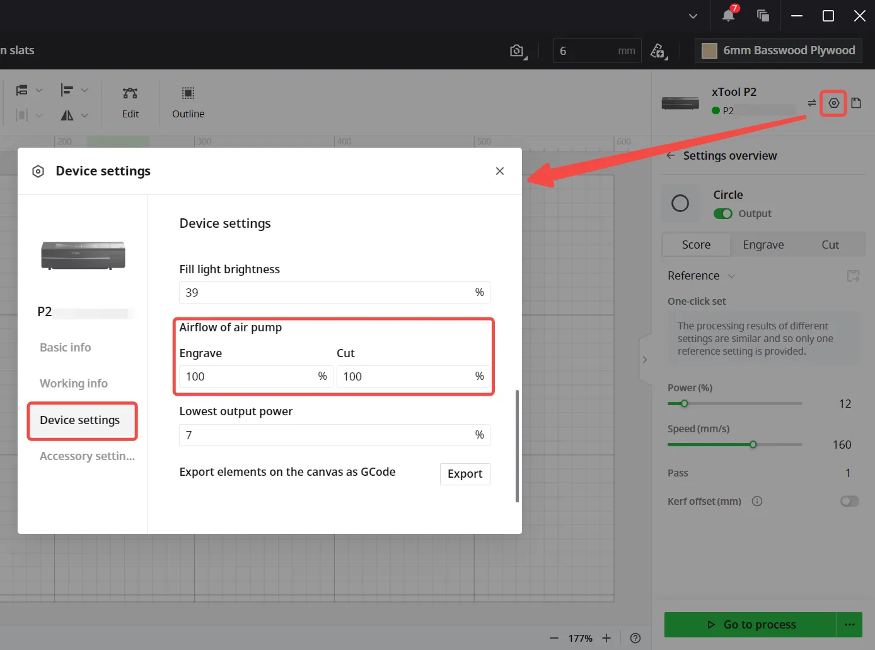875x650 pixels.
Task: Open the arrangement dropdown arrow
Action: (x=39, y=90)
